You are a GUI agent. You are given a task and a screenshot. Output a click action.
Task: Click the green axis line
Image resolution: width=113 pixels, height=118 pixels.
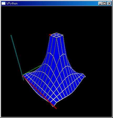pos(32,70)
